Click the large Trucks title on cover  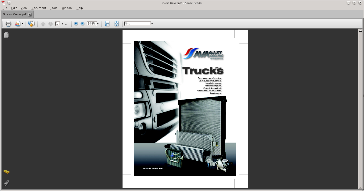pos(203,71)
